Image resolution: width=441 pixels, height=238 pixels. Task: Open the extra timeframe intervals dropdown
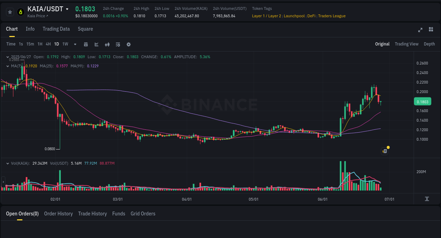(75, 44)
